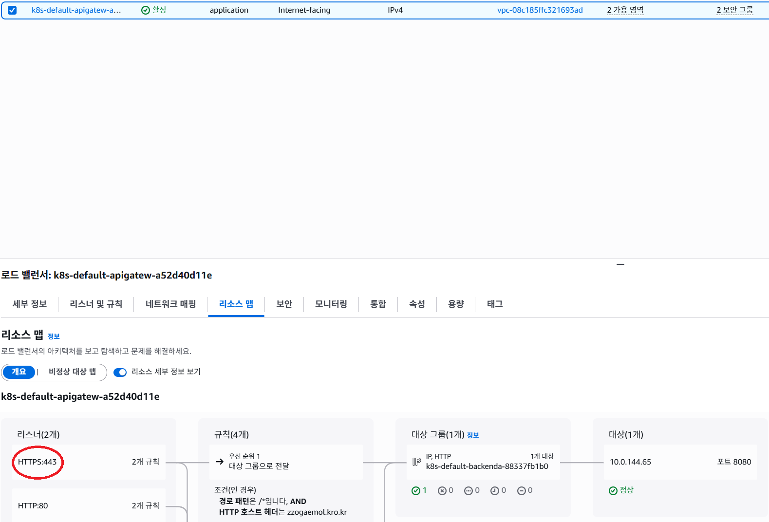
Task: Click the draining targets minus circle icon
Action: [521, 491]
